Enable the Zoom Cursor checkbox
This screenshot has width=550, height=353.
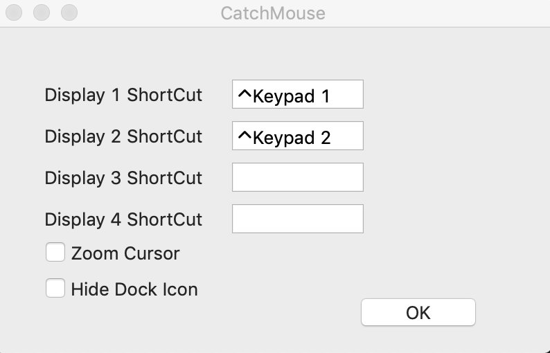coord(55,252)
